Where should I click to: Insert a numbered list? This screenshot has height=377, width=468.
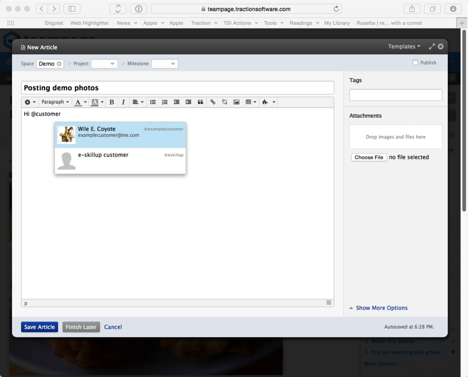pyautogui.click(x=165, y=102)
